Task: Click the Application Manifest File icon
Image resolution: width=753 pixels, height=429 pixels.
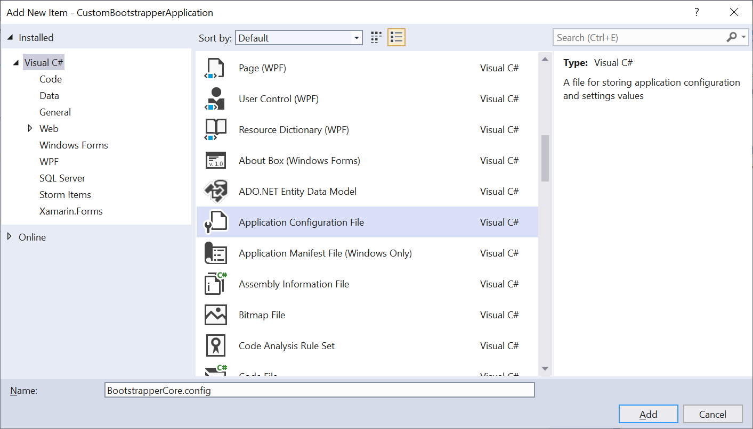Action: pyautogui.click(x=215, y=253)
